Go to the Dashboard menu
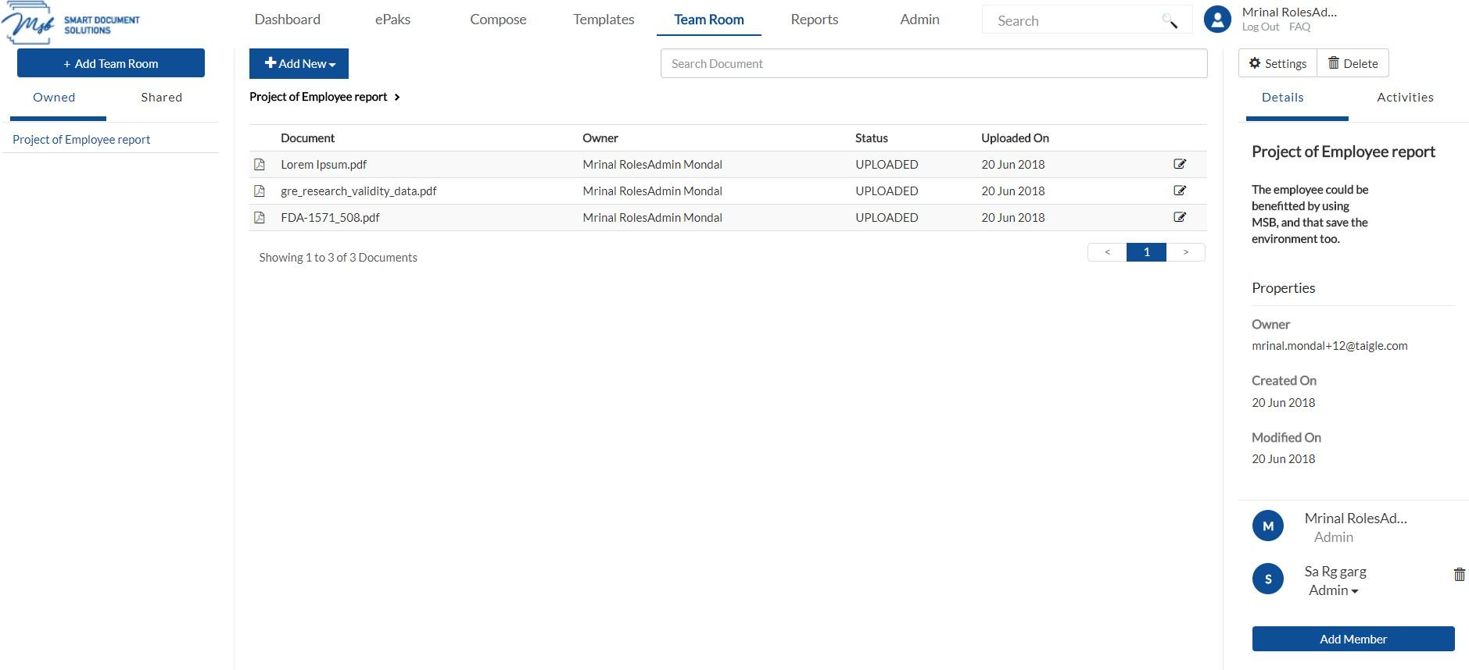The image size is (1469, 670). [287, 20]
